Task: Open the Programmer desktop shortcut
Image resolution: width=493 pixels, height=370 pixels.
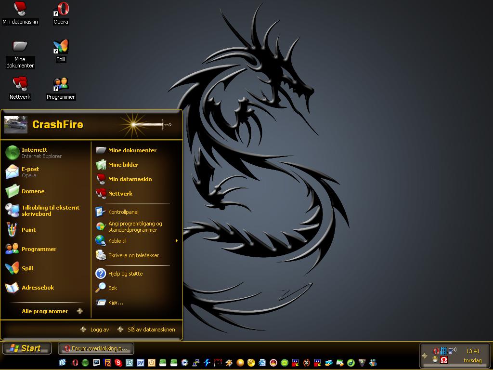Action: 61,88
